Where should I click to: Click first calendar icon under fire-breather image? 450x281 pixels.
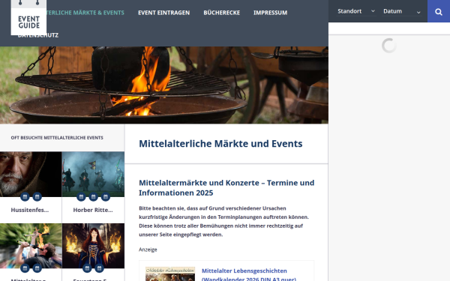pos(25,268)
